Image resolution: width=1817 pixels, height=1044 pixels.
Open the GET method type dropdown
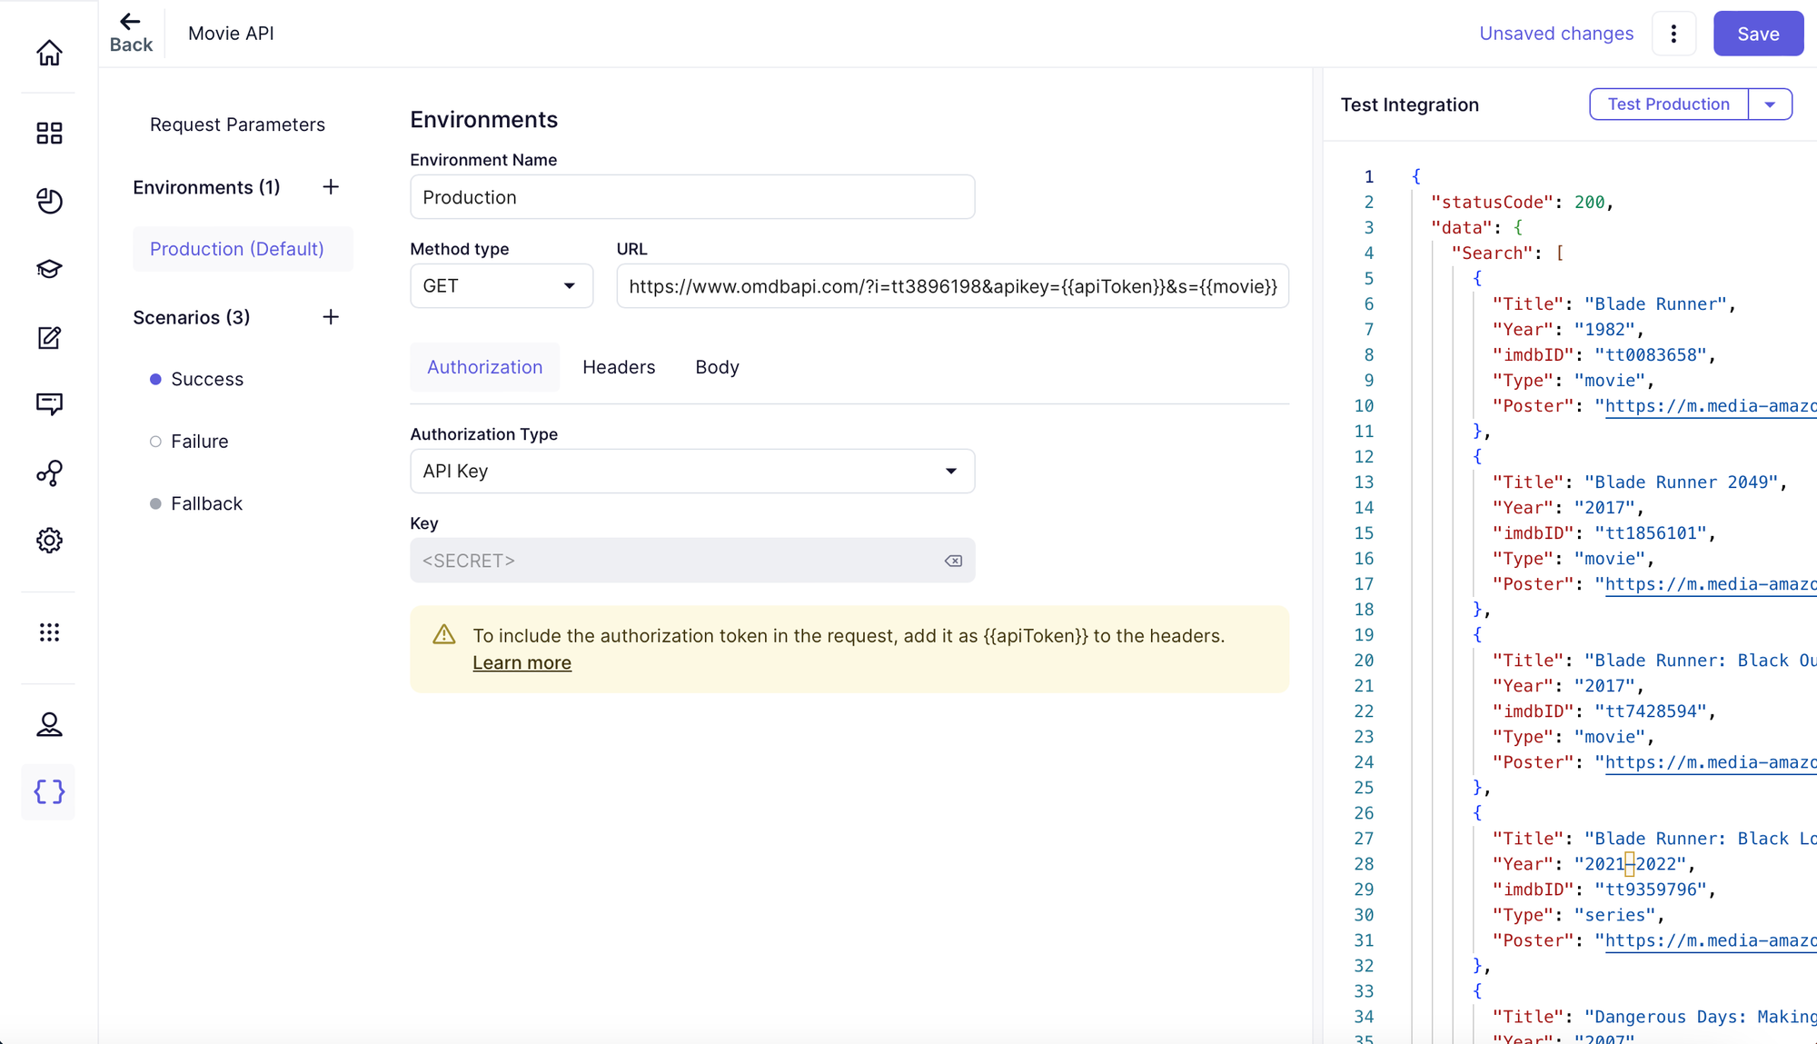501,286
